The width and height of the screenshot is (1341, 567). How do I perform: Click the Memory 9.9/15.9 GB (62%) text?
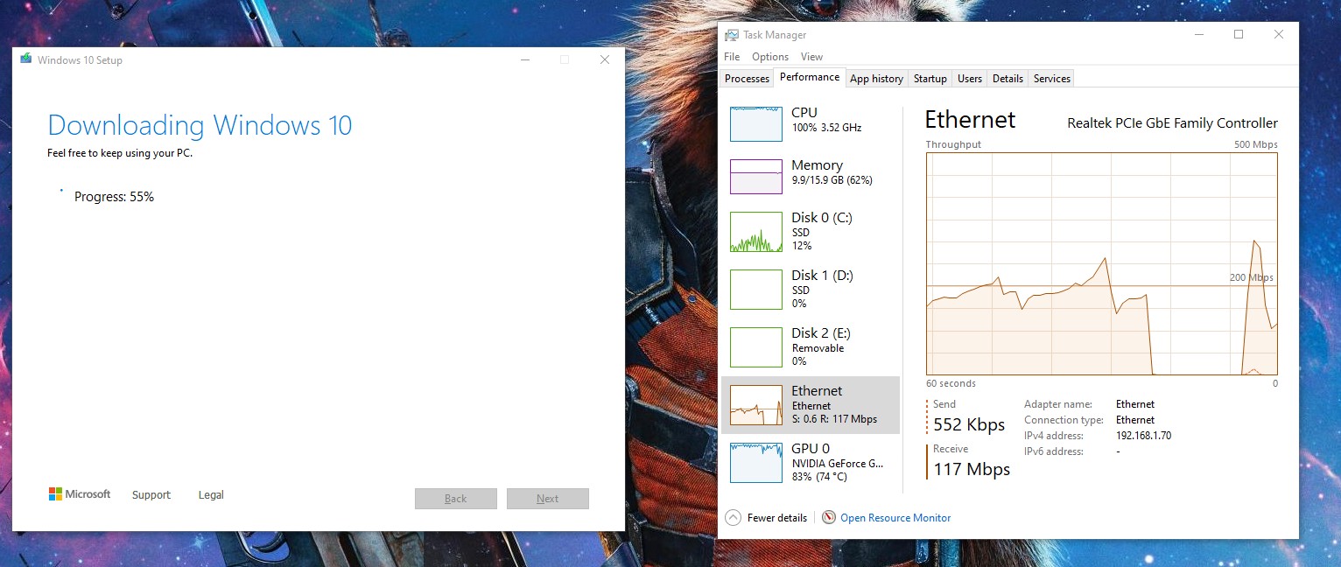tap(832, 180)
